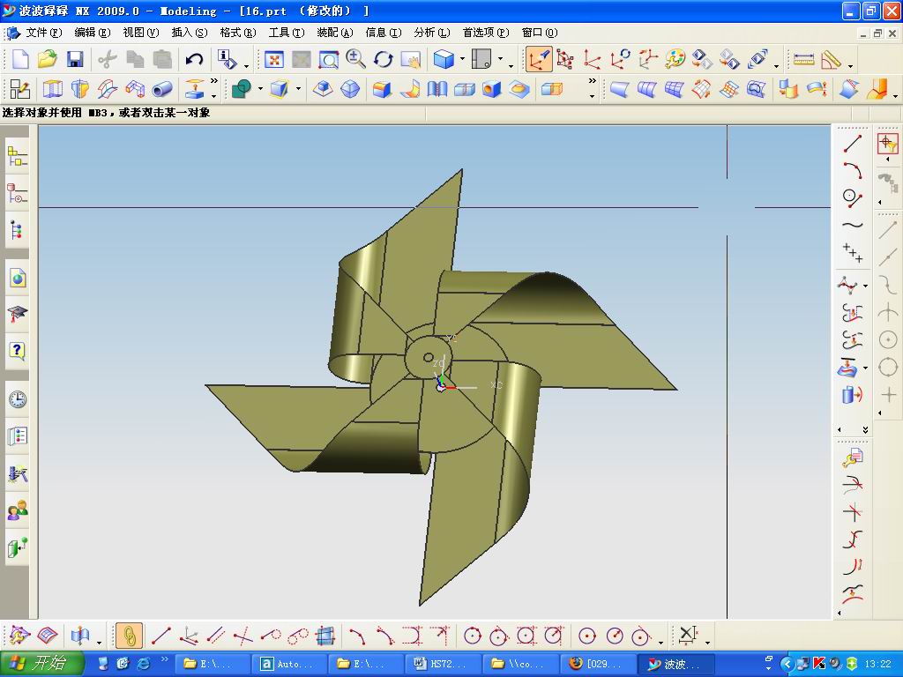Click the 开始 Start button

click(x=41, y=664)
